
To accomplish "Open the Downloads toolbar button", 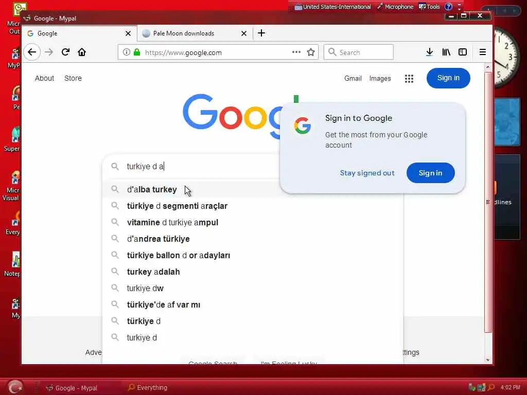I will (x=429, y=52).
